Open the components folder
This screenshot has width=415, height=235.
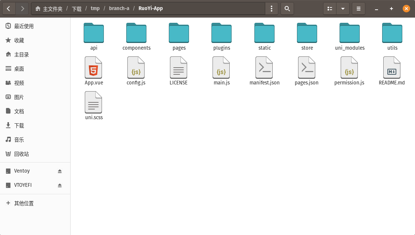(x=136, y=33)
